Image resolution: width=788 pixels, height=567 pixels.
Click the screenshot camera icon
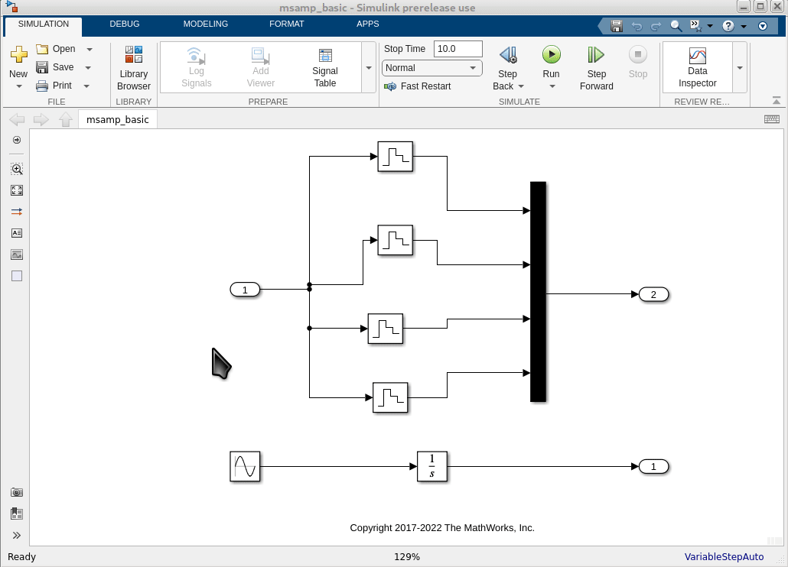pyautogui.click(x=17, y=492)
